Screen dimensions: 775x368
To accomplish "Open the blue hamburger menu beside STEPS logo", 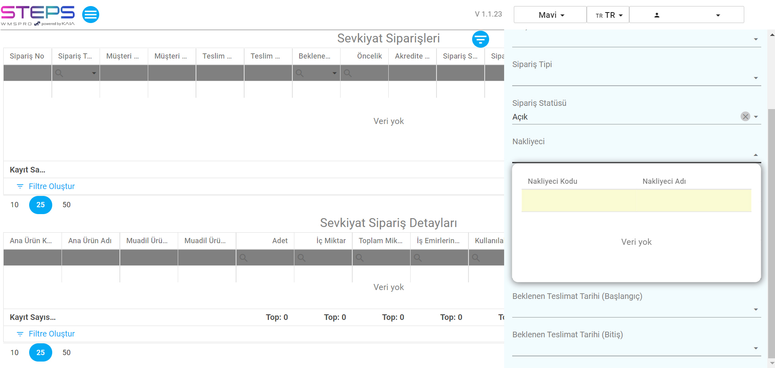I will point(91,15).
